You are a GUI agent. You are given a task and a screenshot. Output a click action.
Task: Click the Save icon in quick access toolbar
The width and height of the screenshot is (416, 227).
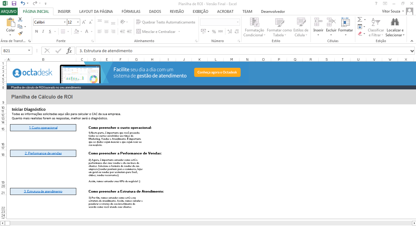(14, 4)
